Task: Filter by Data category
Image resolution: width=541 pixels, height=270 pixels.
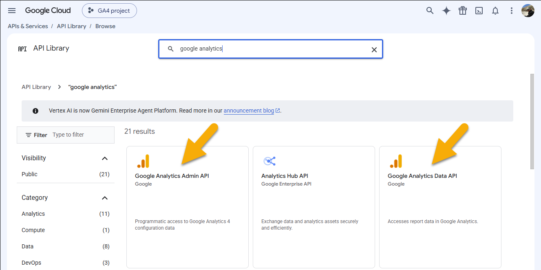Action: (66, 246)
